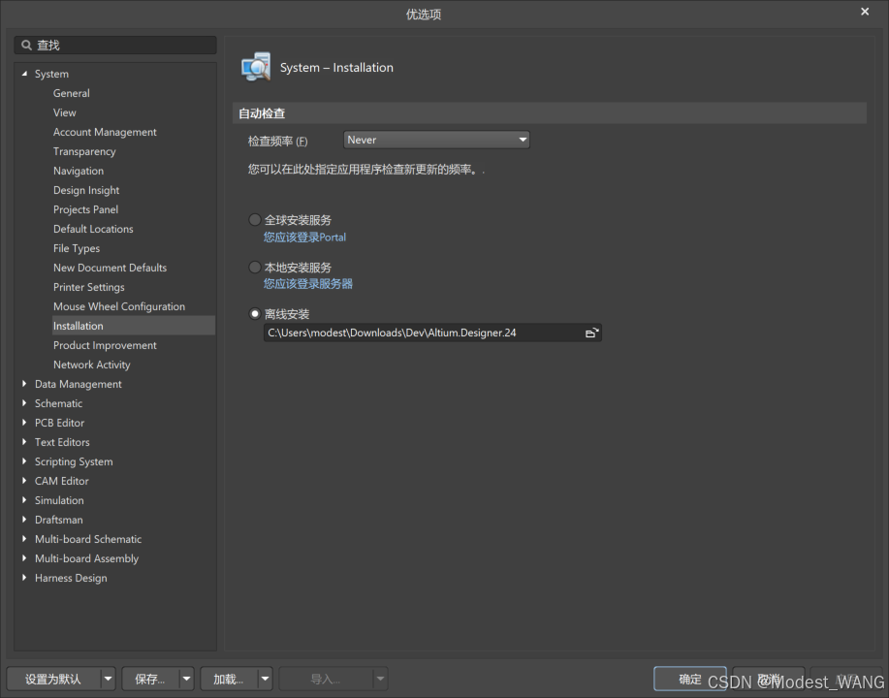Open the General settings page
The image size is (889, 698).
72,93
